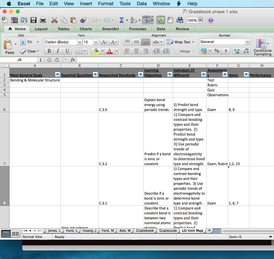Screen dimensions: 274x259
Task: Click the Format Painter brush icon
Action: (x=83, y=20)
